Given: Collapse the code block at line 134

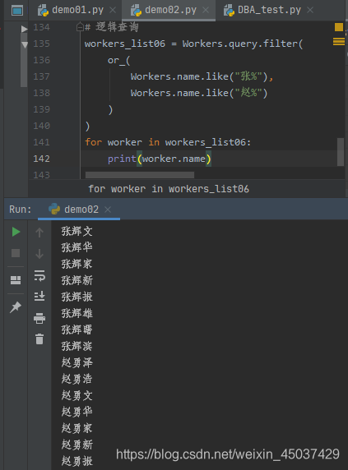Looking at the screenshot, I should click(x=80, y=27).
